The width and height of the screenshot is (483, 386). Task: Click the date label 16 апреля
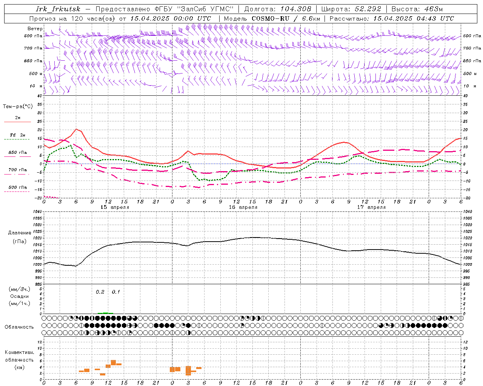click(x=243, y=207)
